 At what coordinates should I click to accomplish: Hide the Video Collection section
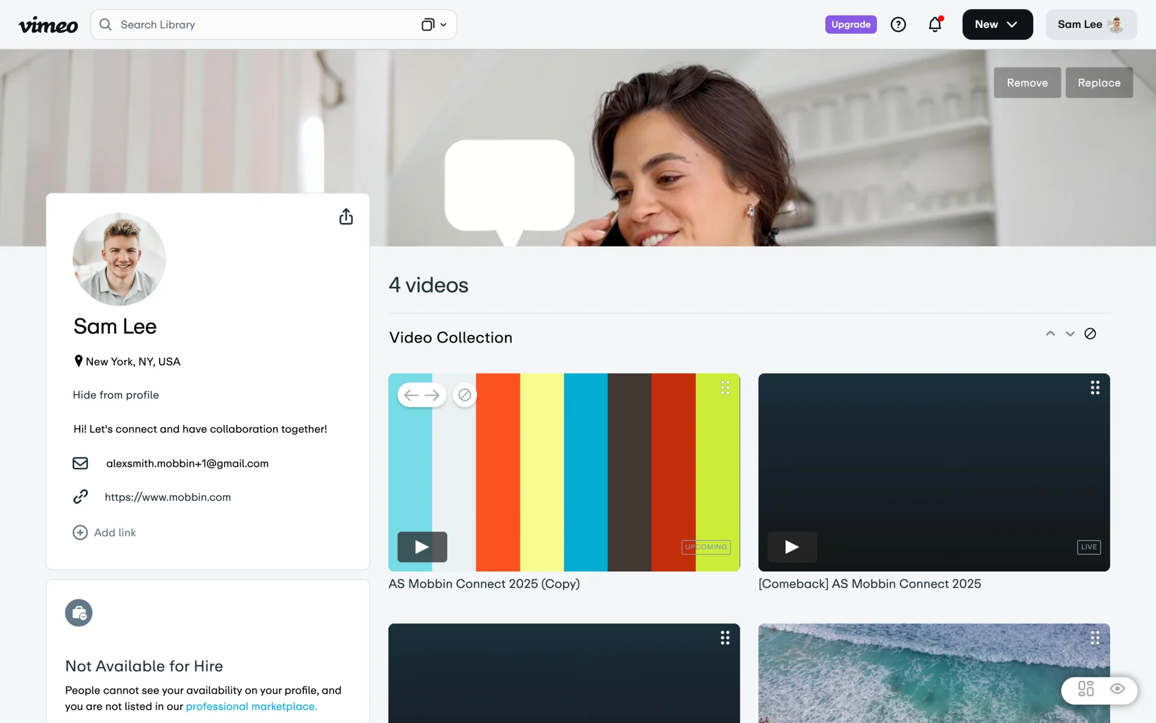pyautogui.click(x=1090, y=334)
